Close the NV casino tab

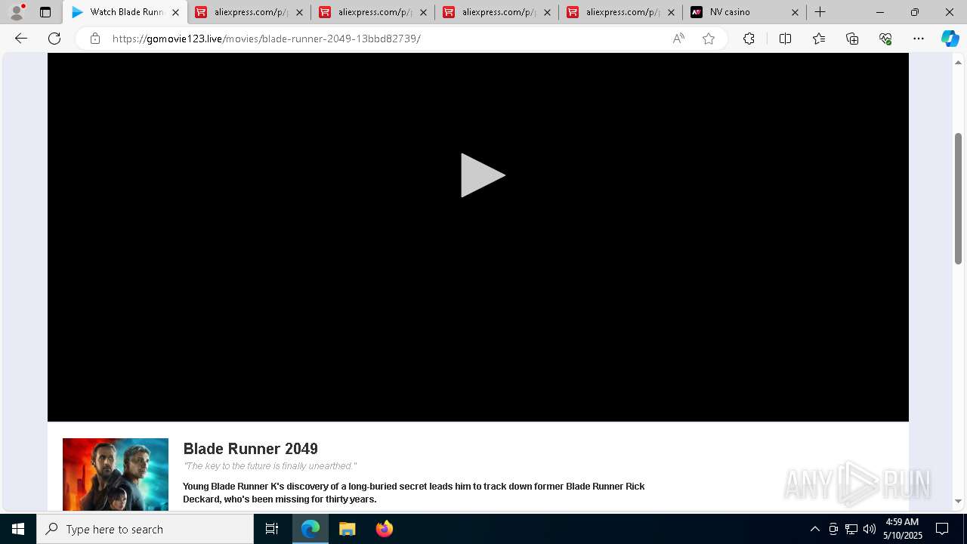[x=795, y=12]
